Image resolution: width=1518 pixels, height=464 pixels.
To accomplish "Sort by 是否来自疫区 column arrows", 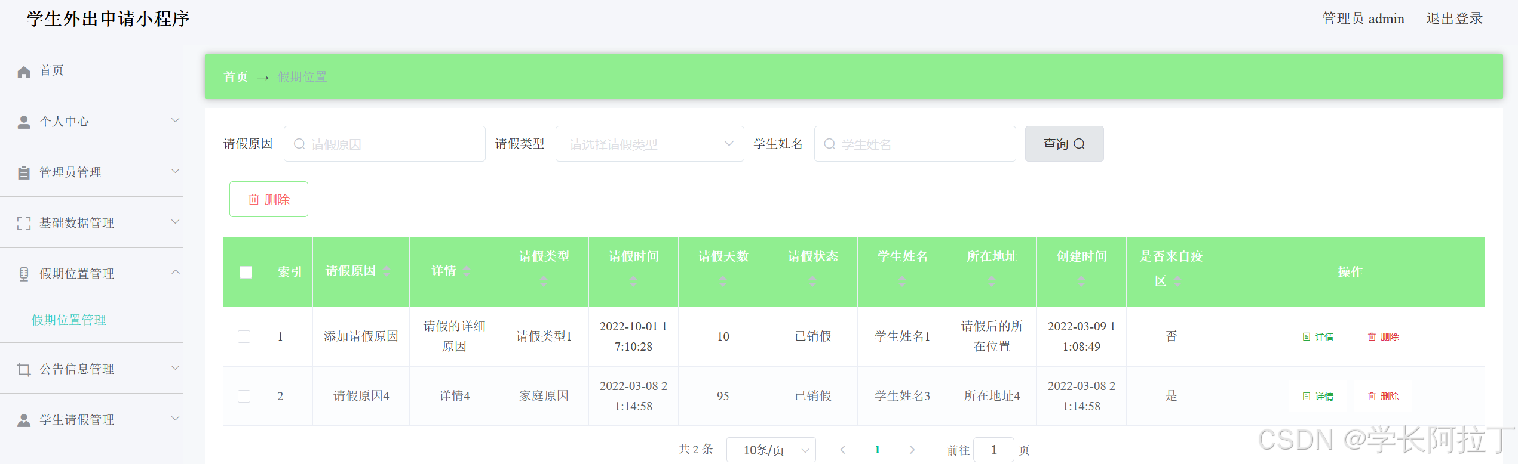I will click(x=1177, y=281).
